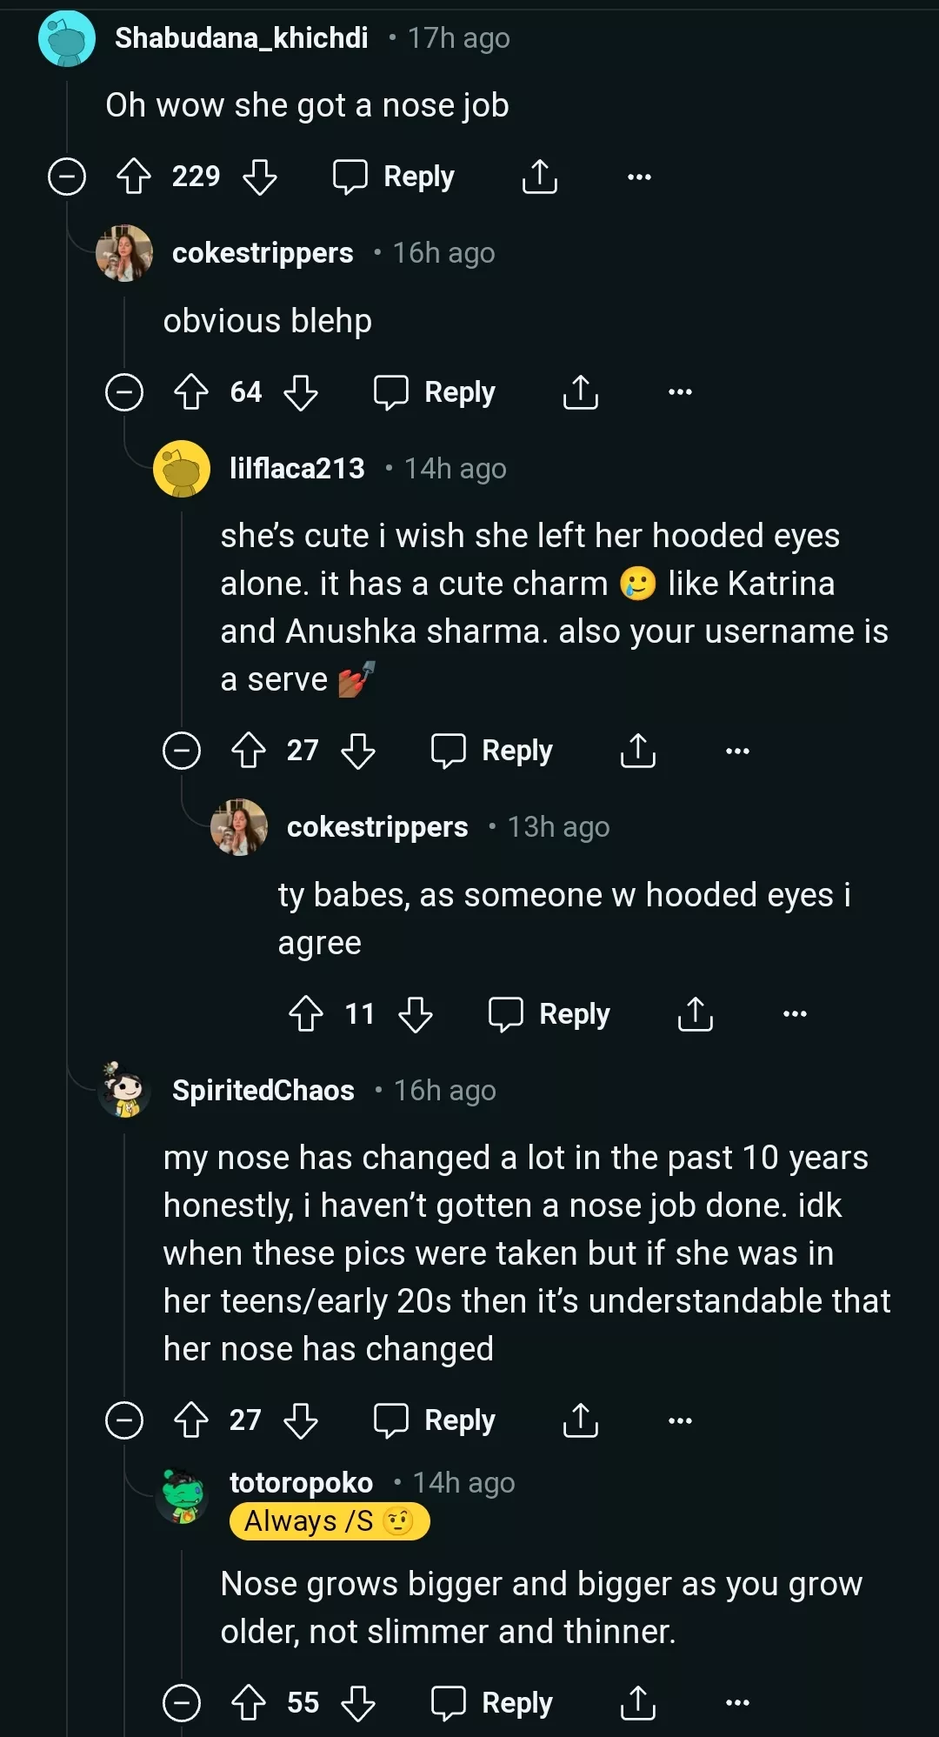Upvote totoropoko's comment with 55 votes
Viewport: 939px width, 1737px height.
(x=249, y=1703)
